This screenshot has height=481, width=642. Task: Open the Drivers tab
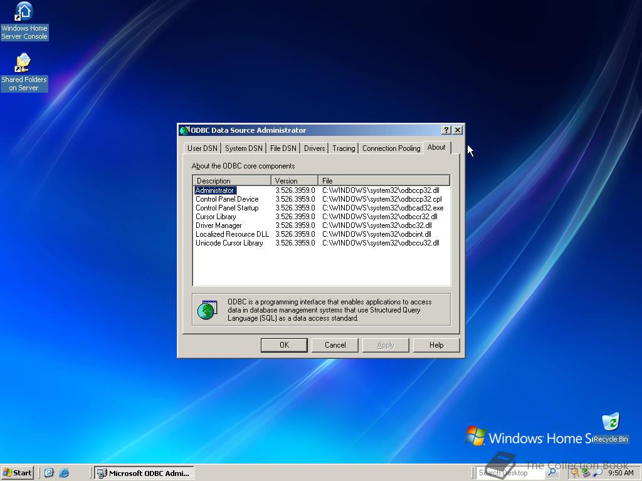click(x=315, y=148)
